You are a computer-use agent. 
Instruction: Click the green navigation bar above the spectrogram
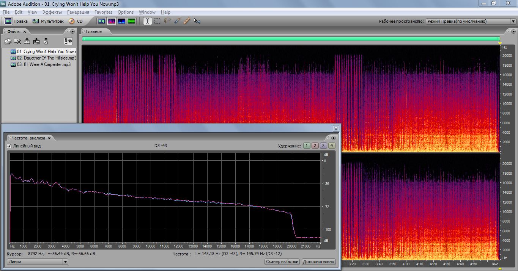click(x=291, y=39)
